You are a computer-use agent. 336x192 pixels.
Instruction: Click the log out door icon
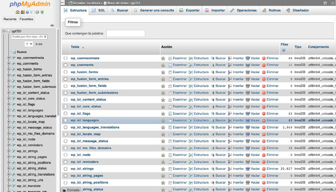coord(23,12)
